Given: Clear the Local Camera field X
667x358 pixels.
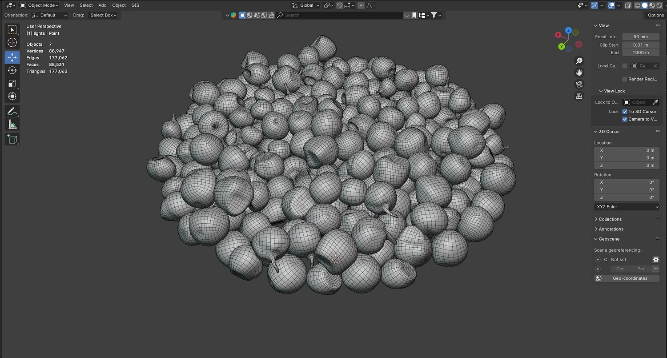Looking at the screenshot, I should pos(655,66).
